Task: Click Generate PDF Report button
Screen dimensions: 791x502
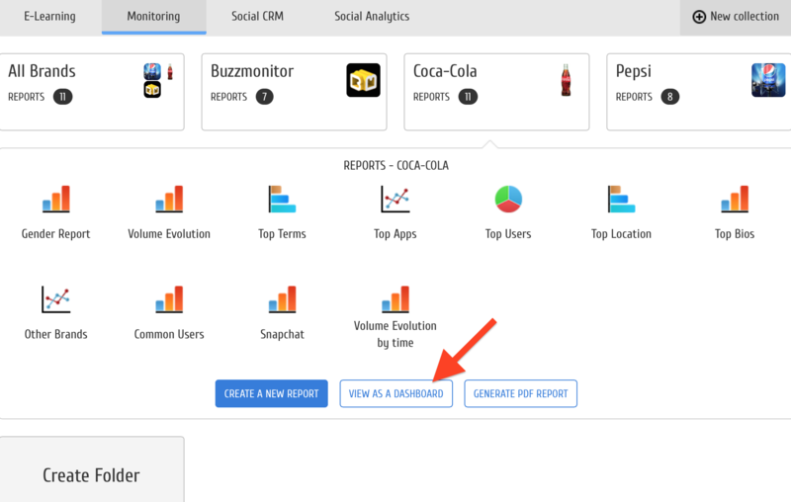Action: point(520,393)
